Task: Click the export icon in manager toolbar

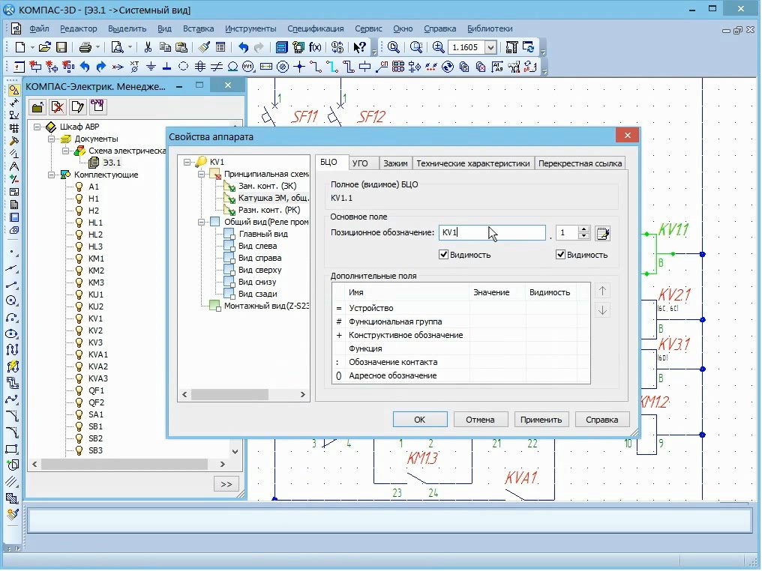Action: tap(97, 107)
